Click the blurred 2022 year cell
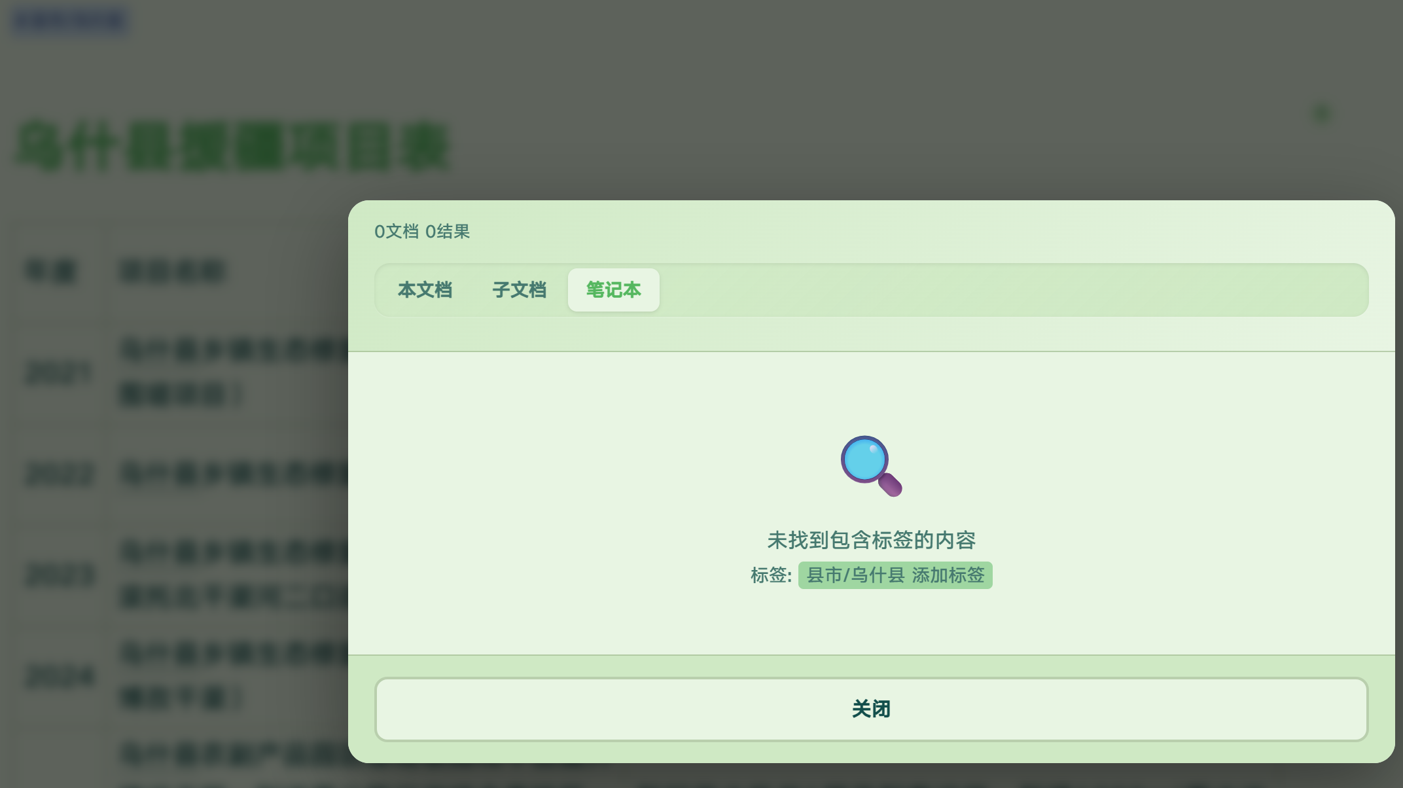 coord(60,474)
